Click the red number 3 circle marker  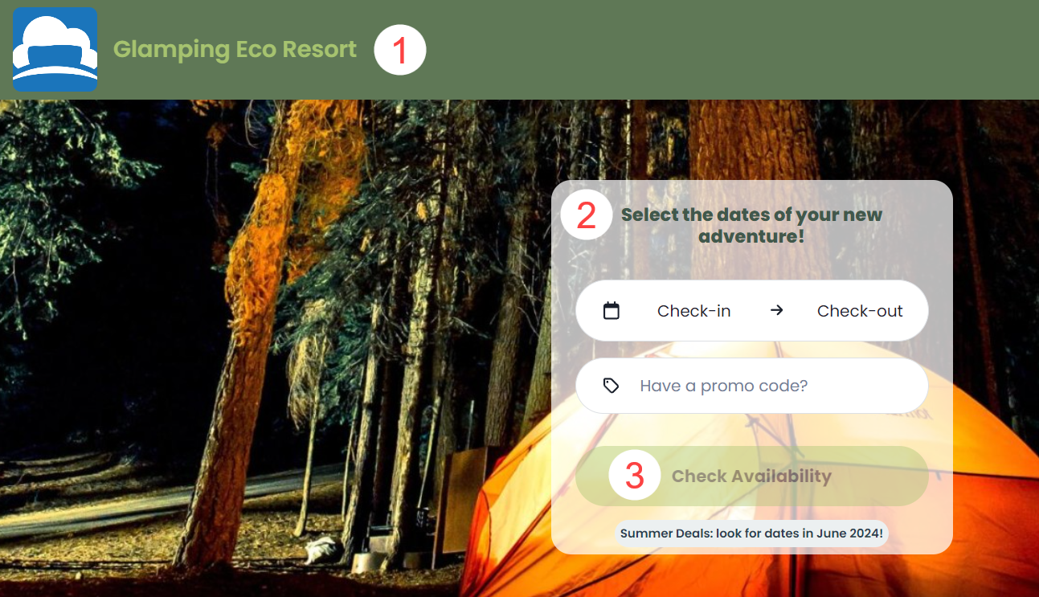[635, 475]
